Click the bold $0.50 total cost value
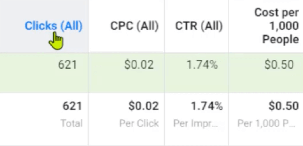 coord(284,106)
